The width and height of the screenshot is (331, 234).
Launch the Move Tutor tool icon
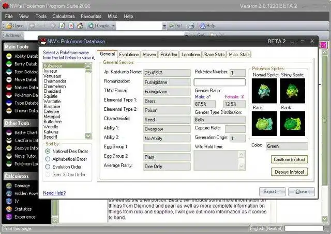pos(9,156)
